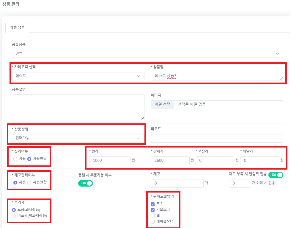This screenshot has height=228, width=291.
Task: Open the 상품상태 판매가능 dropdown
Action: (x=78, y=138)
